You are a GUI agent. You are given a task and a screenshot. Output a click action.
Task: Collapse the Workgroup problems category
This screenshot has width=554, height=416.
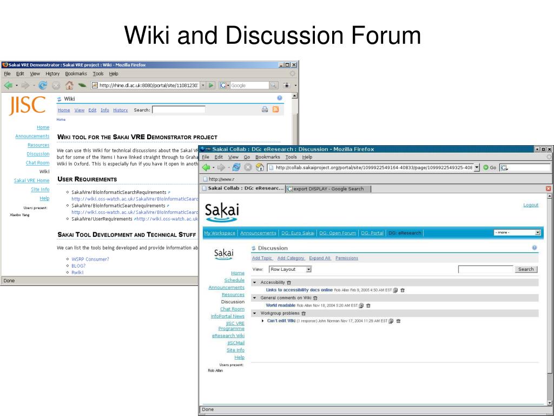coord(254,313)
